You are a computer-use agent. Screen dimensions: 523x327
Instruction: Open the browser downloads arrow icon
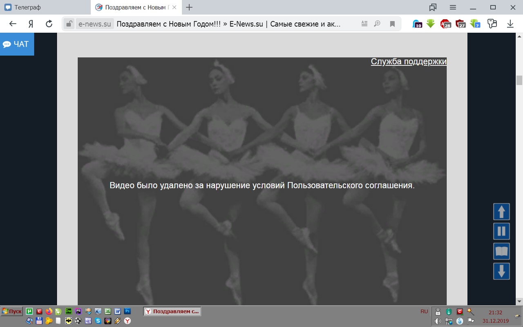click(x=510, y=24)
